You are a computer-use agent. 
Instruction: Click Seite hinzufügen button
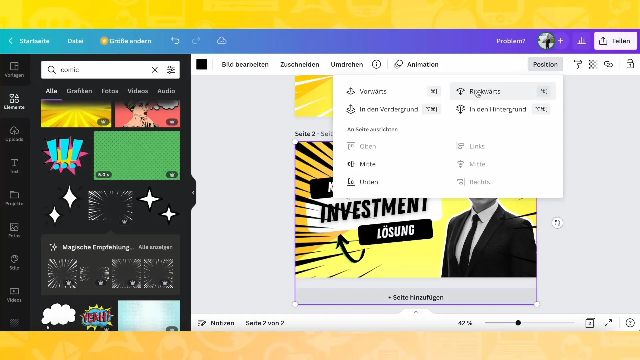click(x=415, y=297)
